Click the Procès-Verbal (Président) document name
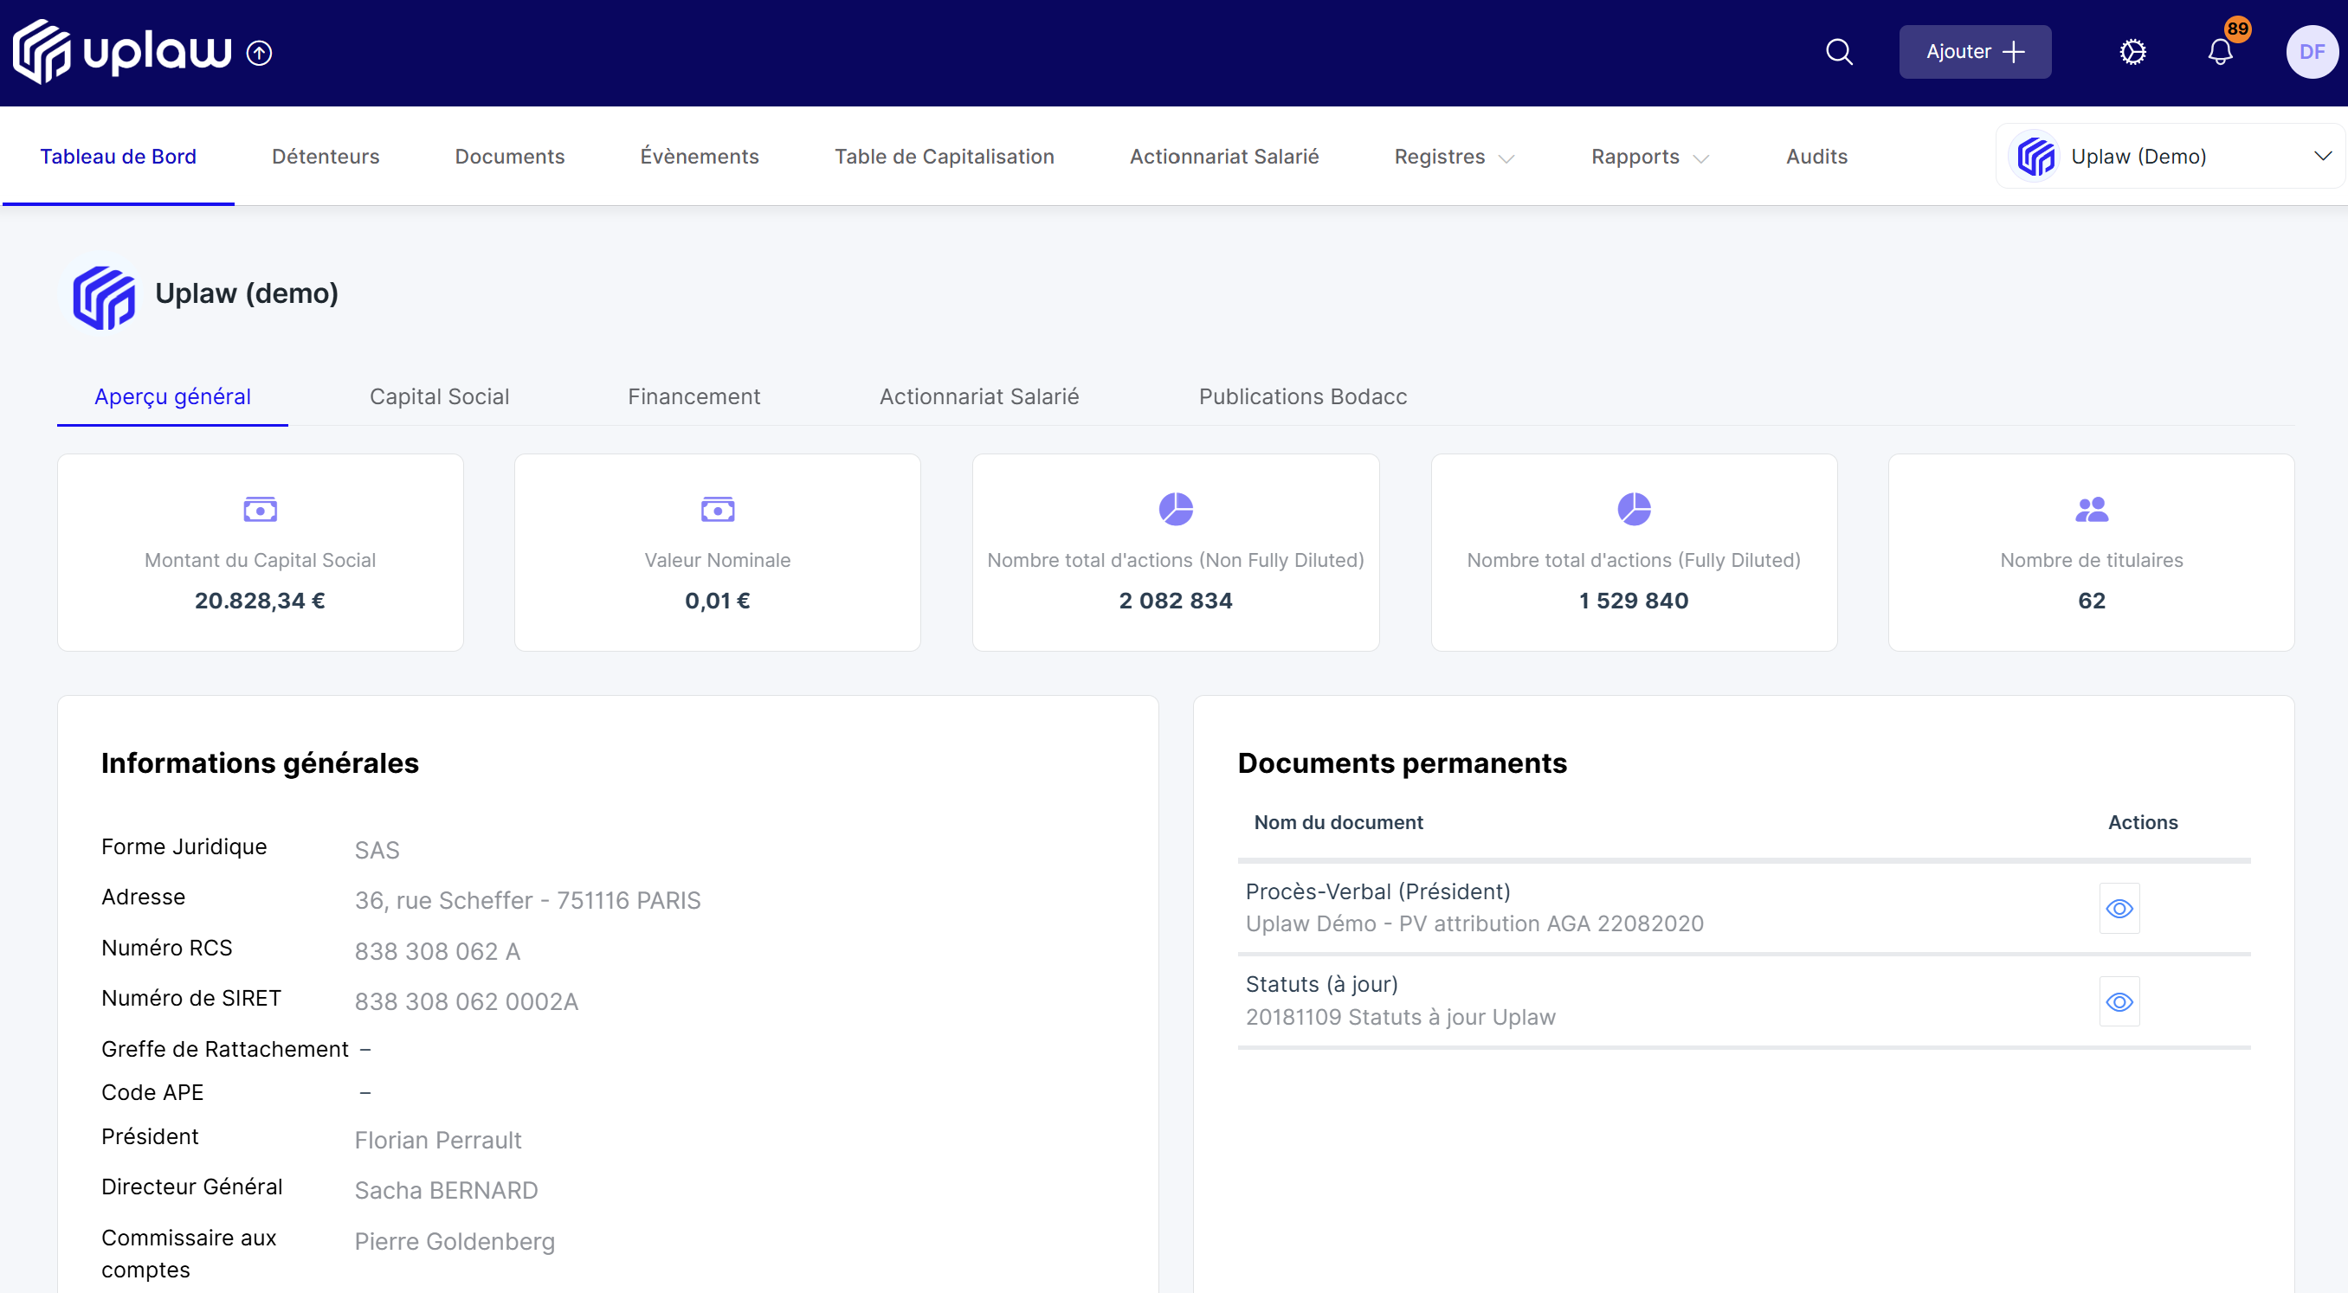 [1377, 891]
